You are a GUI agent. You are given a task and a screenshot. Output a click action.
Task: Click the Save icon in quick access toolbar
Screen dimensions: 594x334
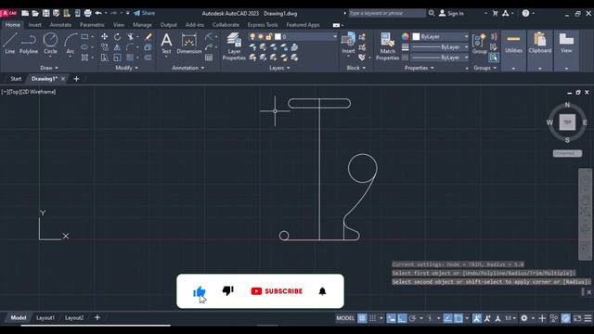45,13
